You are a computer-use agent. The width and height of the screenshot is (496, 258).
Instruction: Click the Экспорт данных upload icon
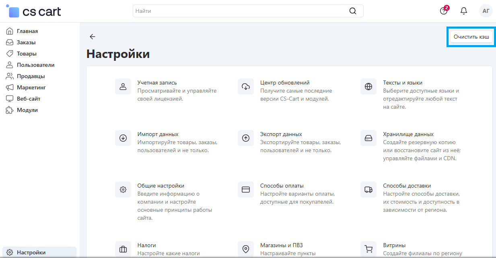(x=246, y=138)
